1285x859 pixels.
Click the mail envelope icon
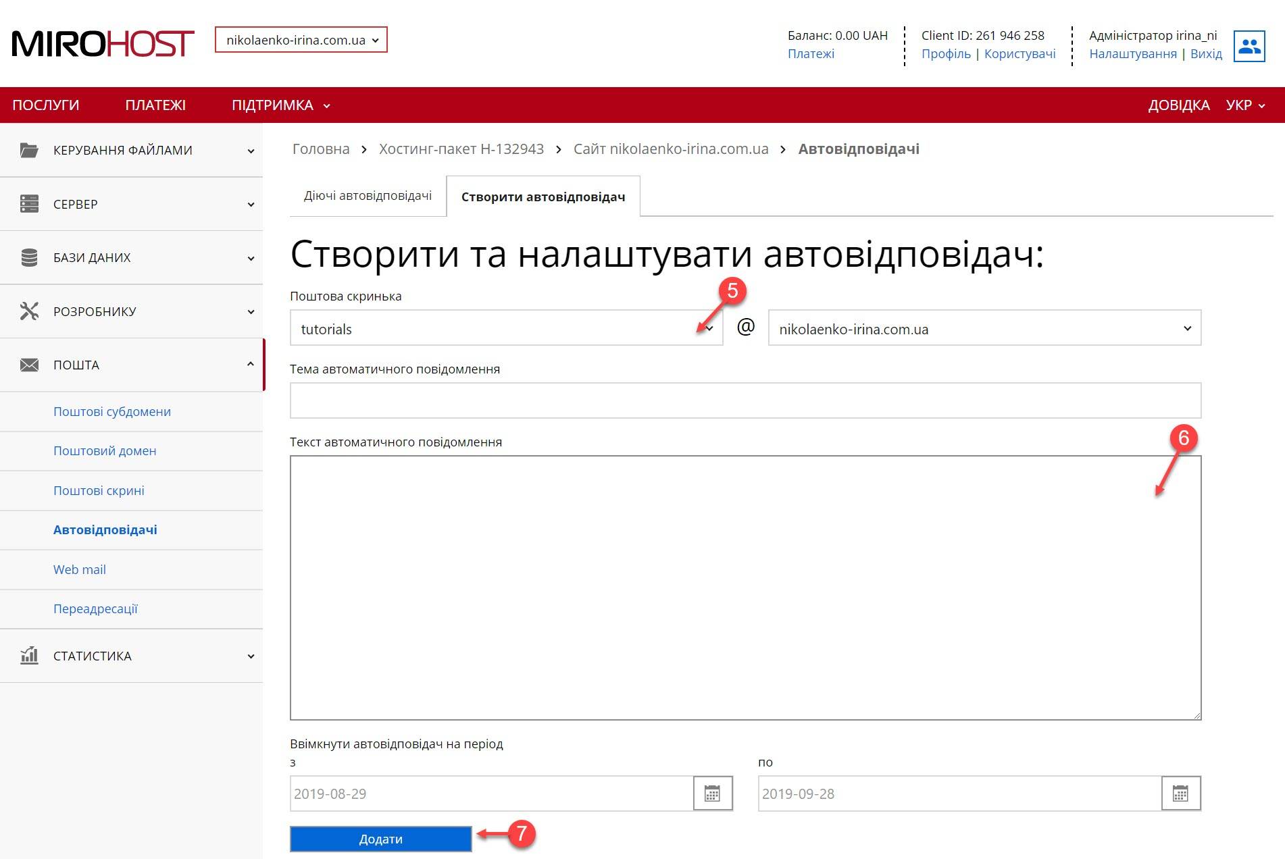tap(29, 365)
